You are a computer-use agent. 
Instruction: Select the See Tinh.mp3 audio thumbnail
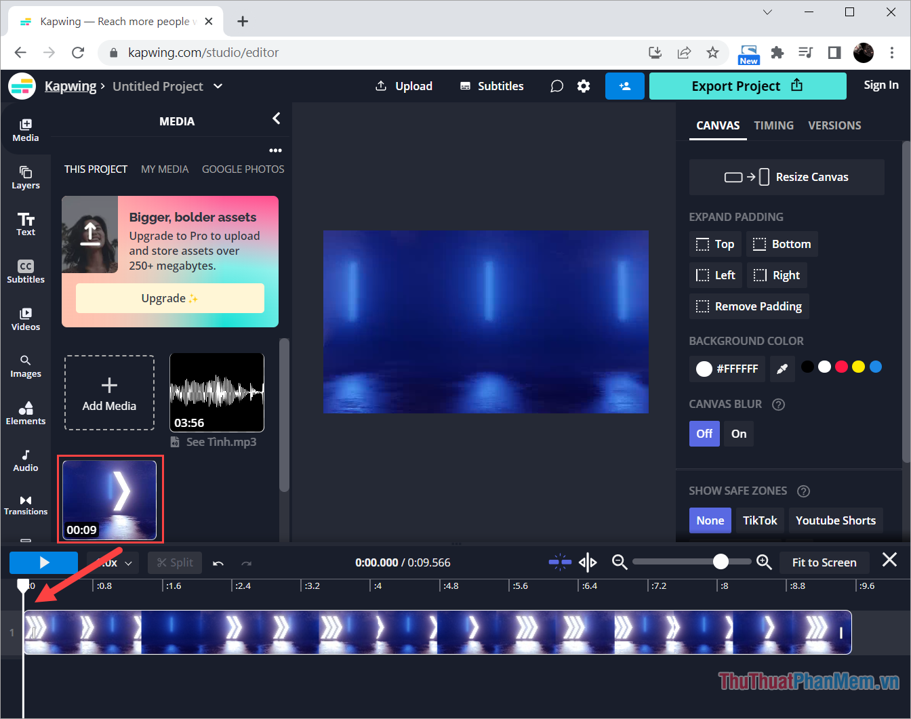pyautogui.click(x=216, y=392)
